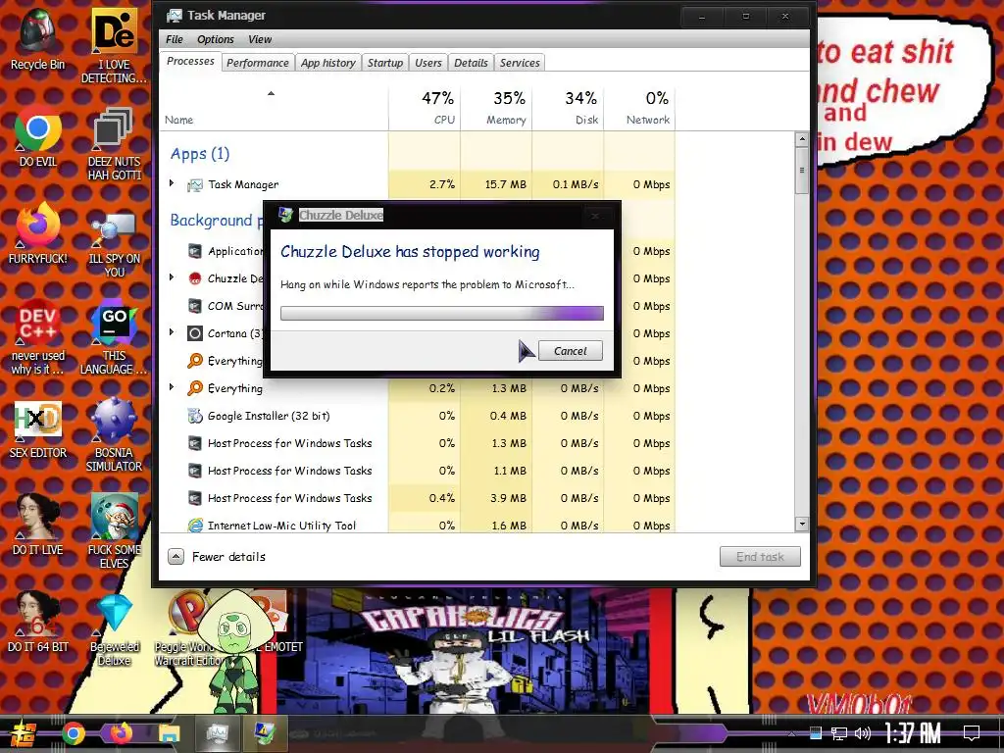Select the 'DEEZ NUTS HAH GOTTI' desktop icon
This screenshot has height=753, width=1004.
(114, 143)
